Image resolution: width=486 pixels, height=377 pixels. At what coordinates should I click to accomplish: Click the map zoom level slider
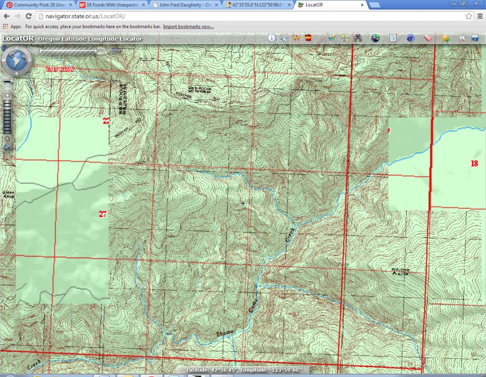click(x=7, y=117)
